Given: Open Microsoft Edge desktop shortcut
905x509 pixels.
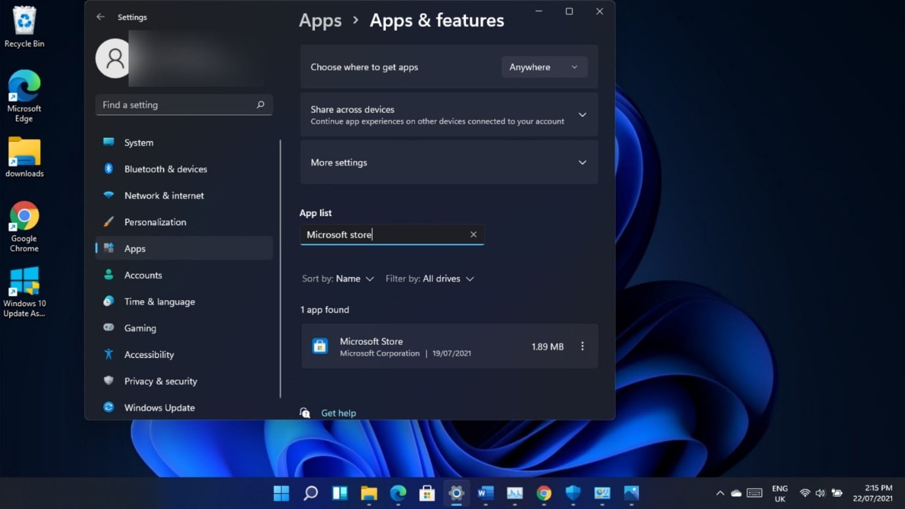Looking at the screenshot, I should coord(24,96).
